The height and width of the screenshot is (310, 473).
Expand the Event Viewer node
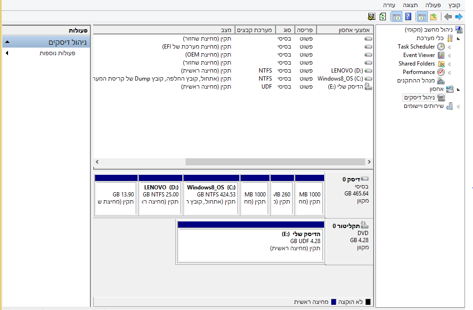click(449, 56)
